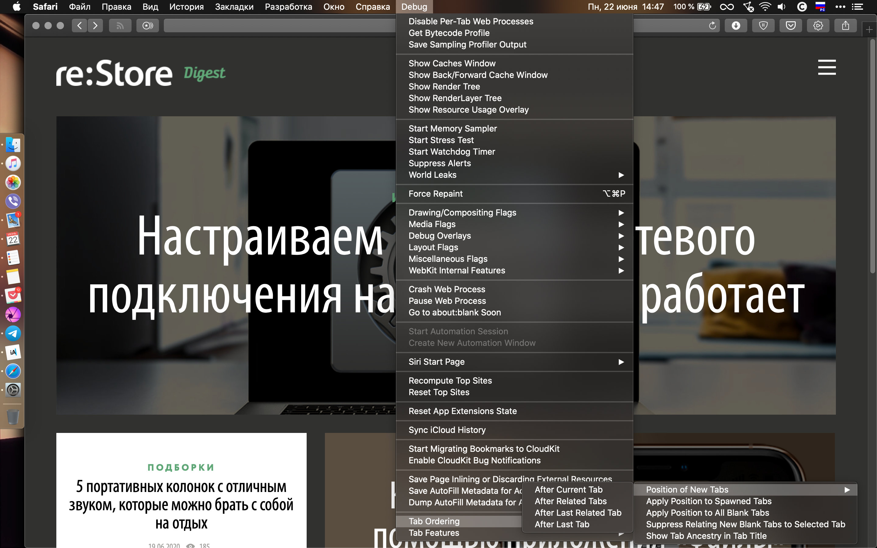Open the Apple menu
The height and width of the screenshot is (548, 877).
(x=16, y=6)
